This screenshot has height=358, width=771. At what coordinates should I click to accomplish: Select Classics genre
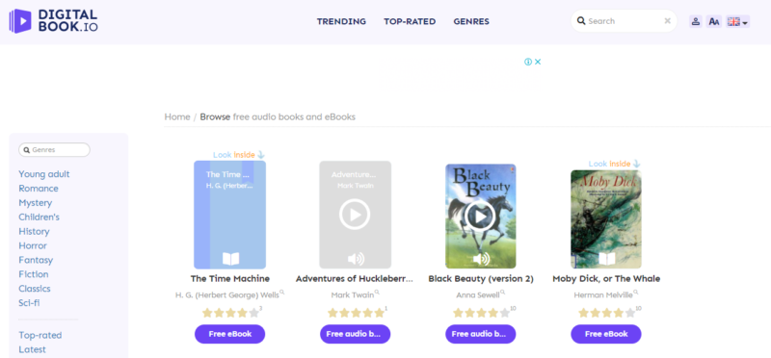click(35, 289)
